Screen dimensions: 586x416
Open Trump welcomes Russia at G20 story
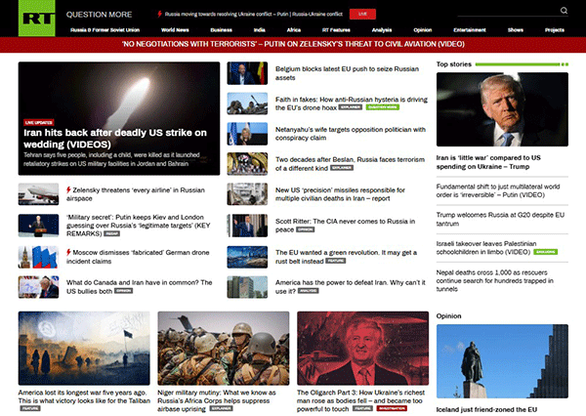500,219
